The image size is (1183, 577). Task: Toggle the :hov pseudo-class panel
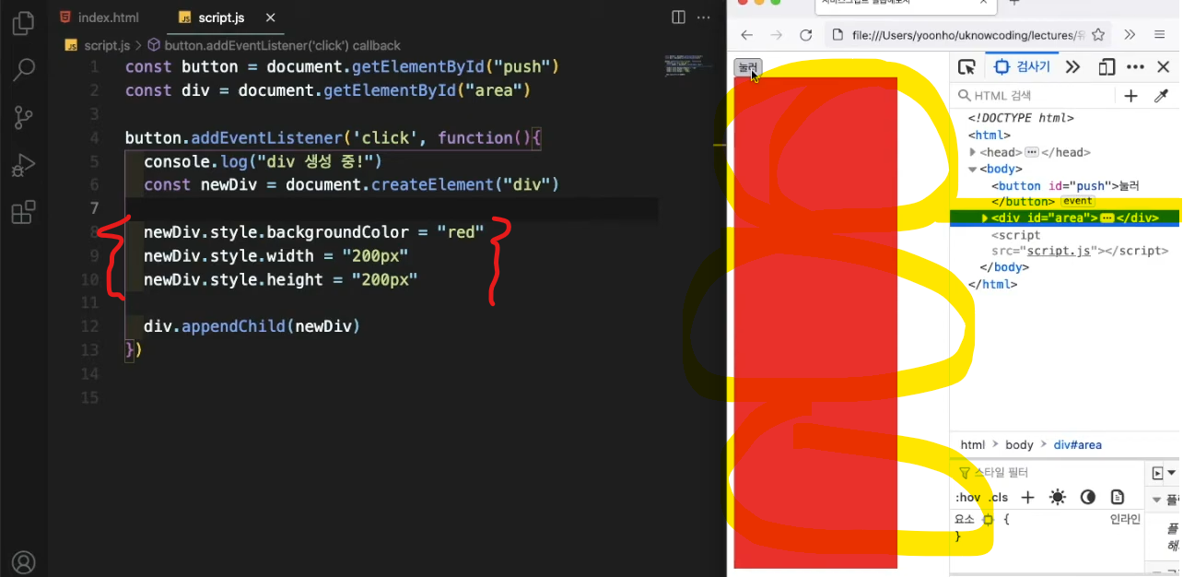pos(967,498)
